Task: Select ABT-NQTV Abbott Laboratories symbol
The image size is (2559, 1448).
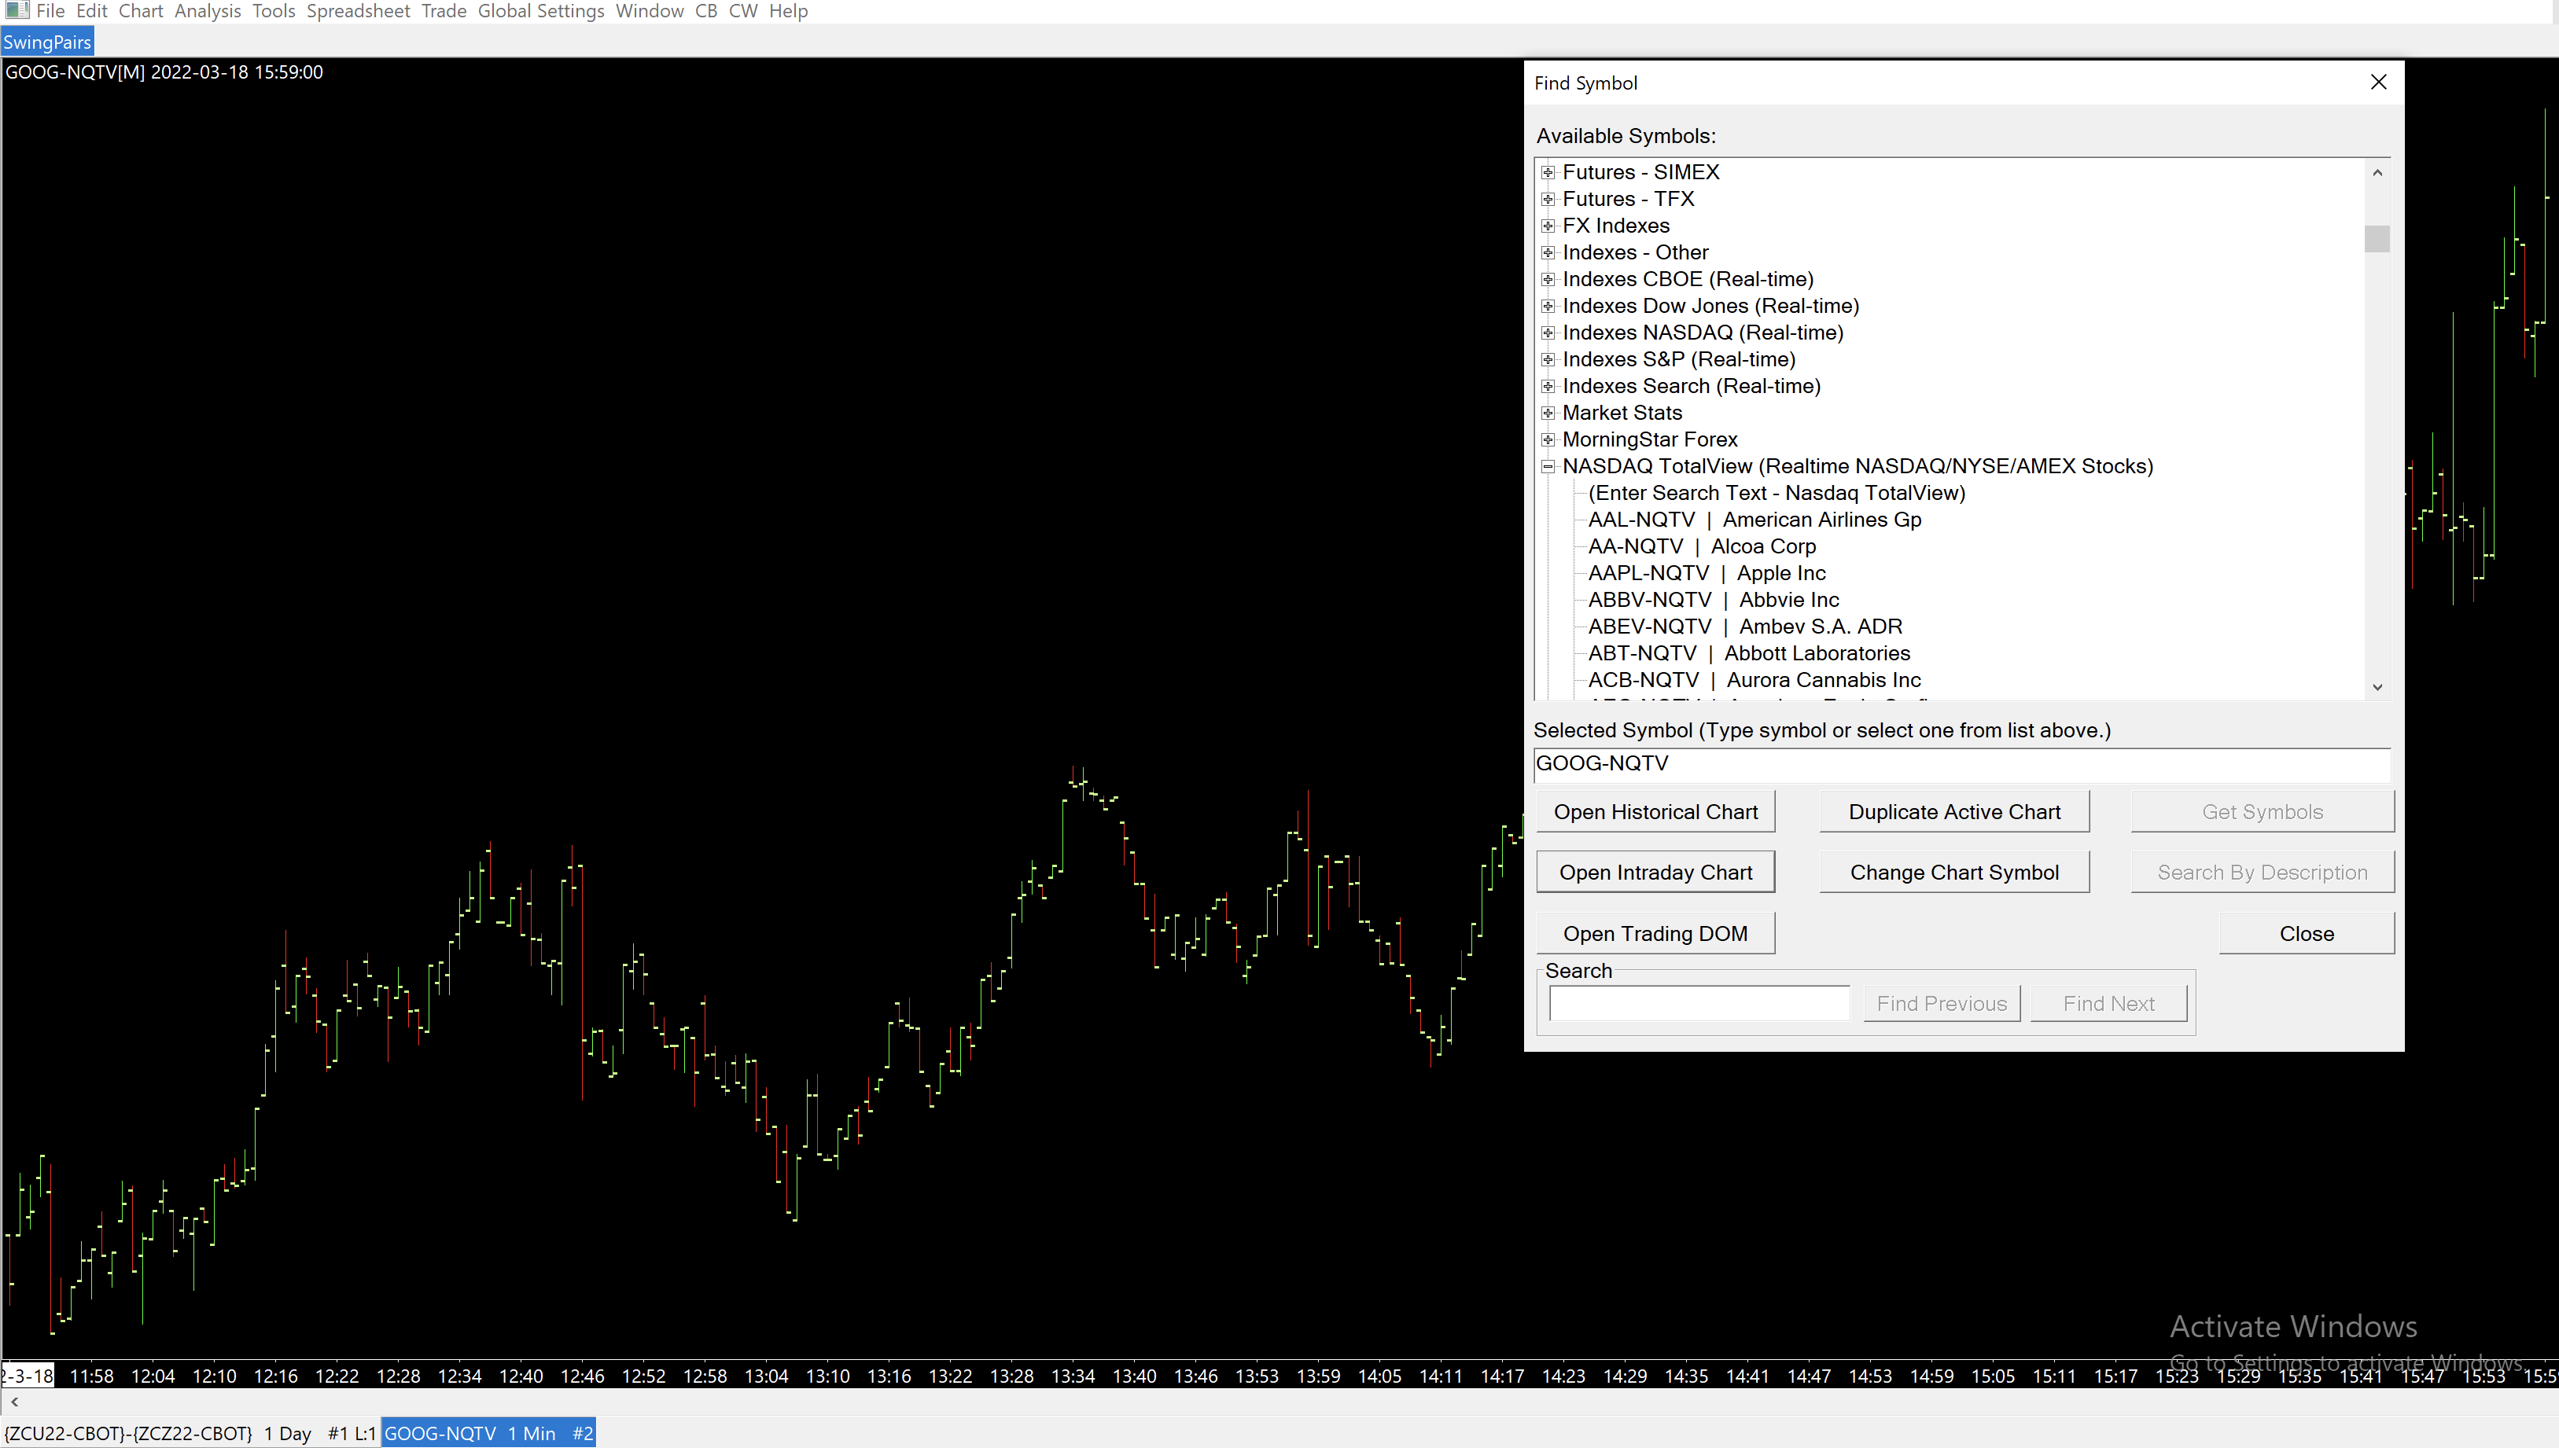Action: (x=1748, y=653)
